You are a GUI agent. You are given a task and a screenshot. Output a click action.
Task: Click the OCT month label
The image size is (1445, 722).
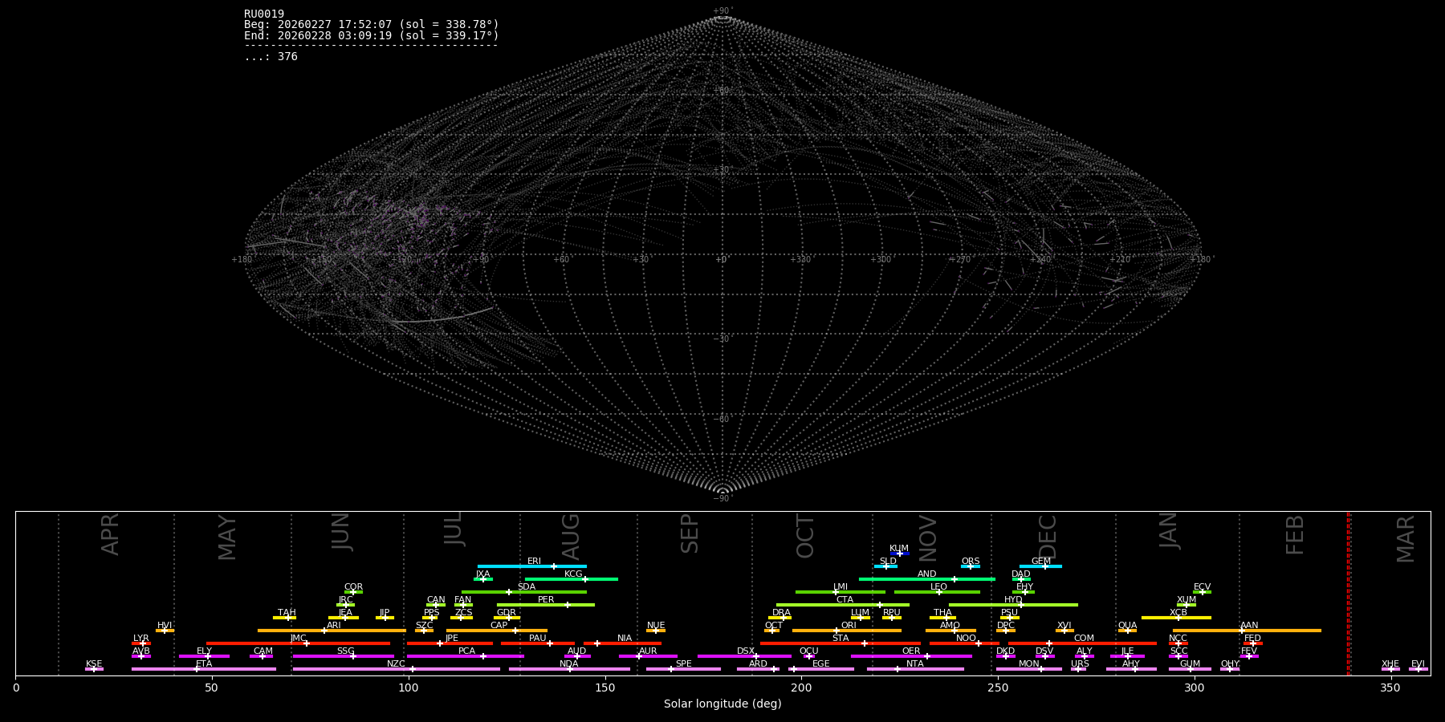tap(805, 537)
